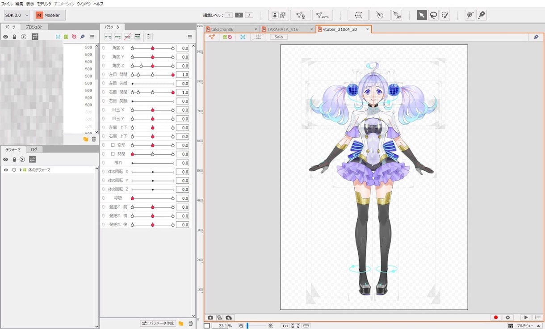The height and width of the screenshot is (329, 545).
Task: Set edit level to 2
Action: click(x=239, y=15)
